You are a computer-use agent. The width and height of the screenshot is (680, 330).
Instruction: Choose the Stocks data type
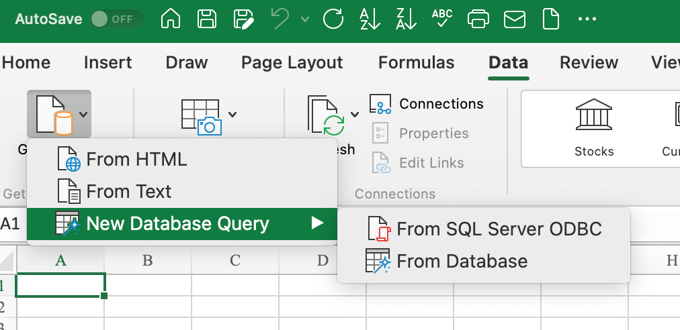point(594,128)
